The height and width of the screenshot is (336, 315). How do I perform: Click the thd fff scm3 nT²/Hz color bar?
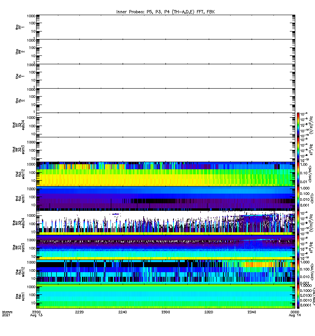[x=298, y=150]
